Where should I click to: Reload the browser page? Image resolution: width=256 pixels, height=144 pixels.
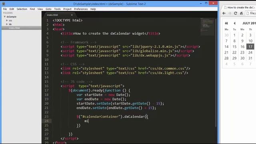pyautogui.click(x=236, y=13)
